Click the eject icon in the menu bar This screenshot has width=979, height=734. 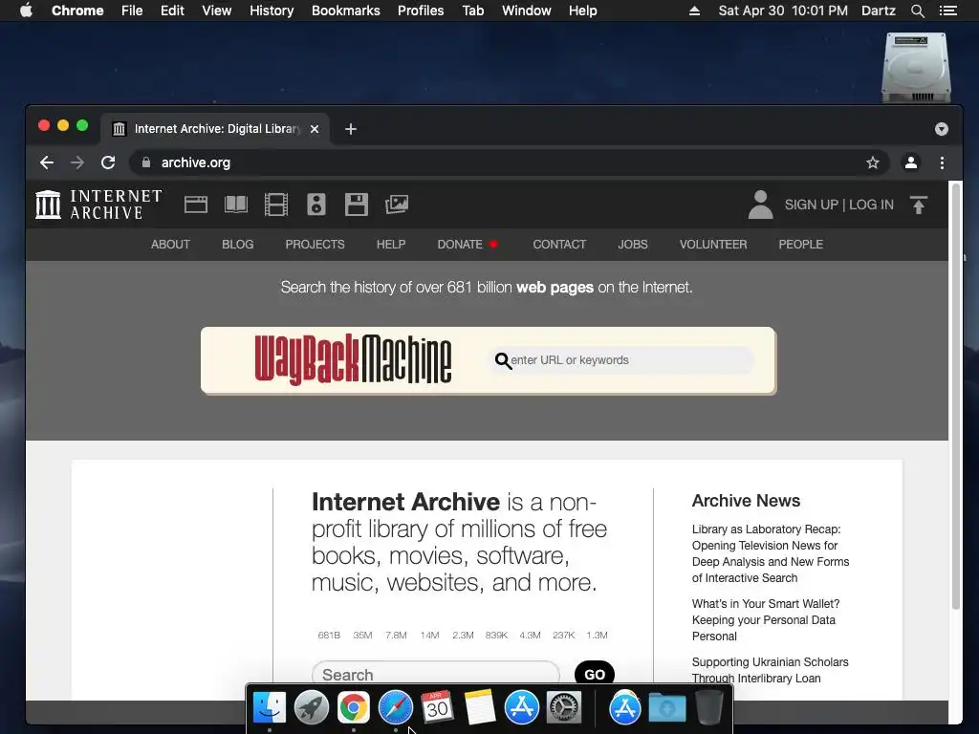[x=694, y=11]
